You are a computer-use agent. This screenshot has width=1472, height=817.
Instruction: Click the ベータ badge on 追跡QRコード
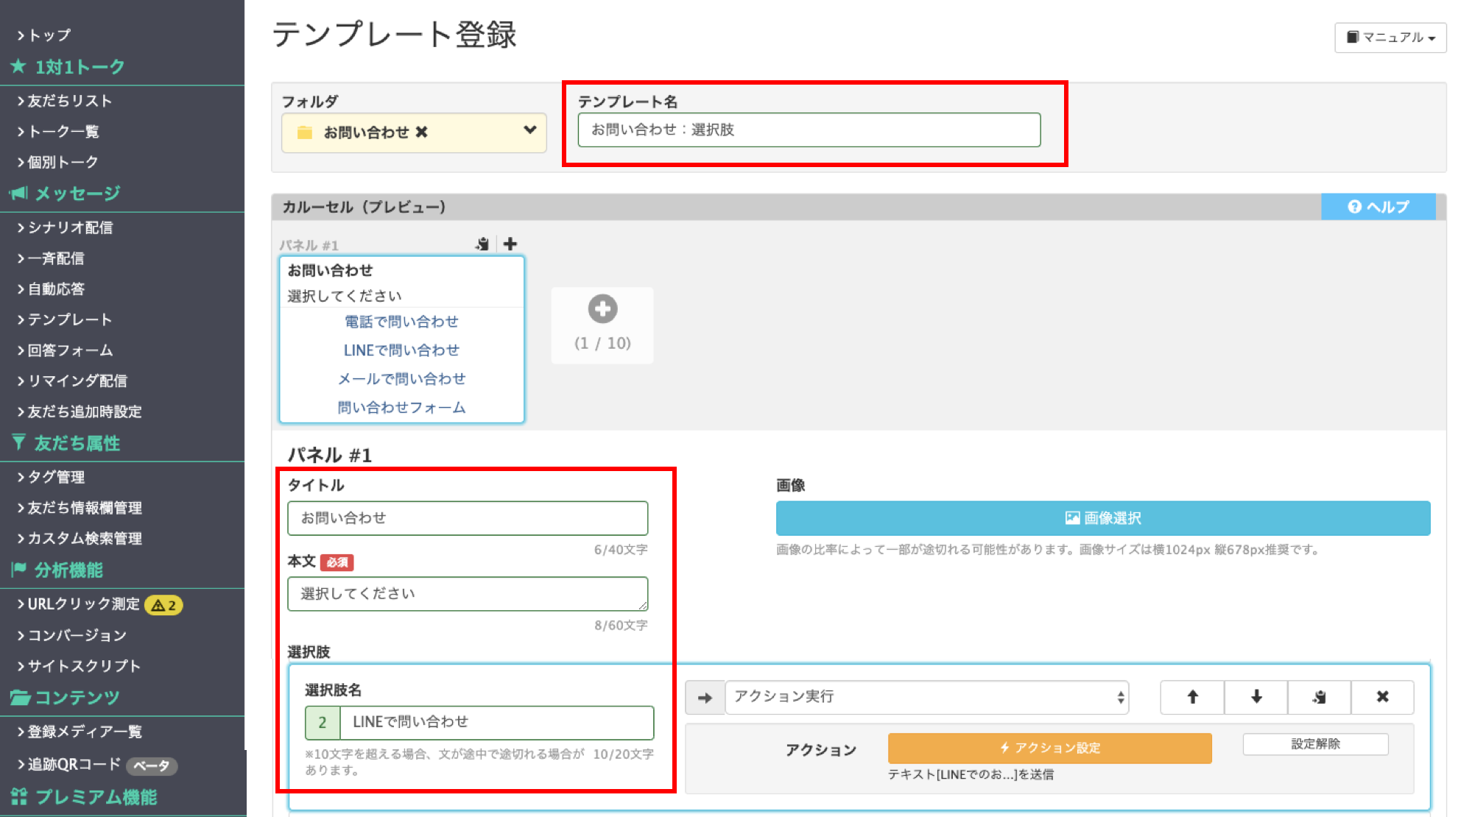(152, 766)
